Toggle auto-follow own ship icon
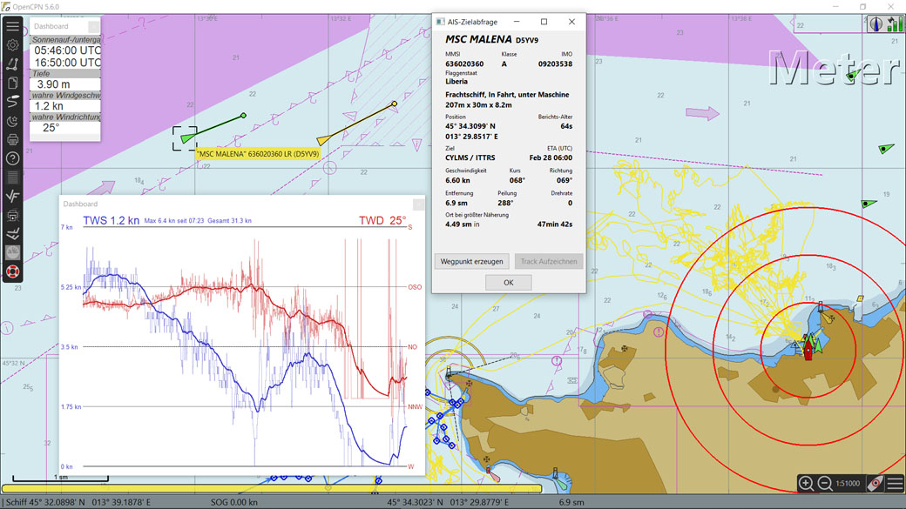Image resolution: width=906 pixels, height=509 pixels. tap(876, 483)
